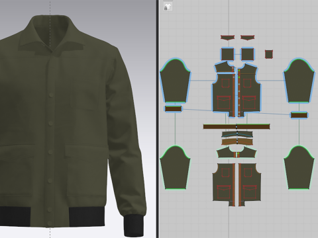Select the chest patch pocket on 3D jacket
This screenshot has width=318, height=238.
(x=85, y=96)
